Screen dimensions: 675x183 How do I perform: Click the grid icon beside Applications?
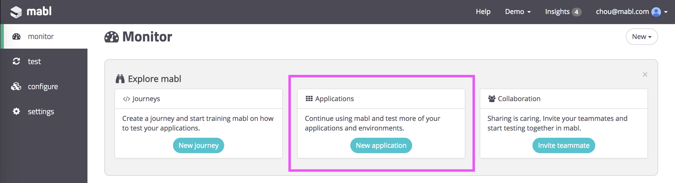[309, 99]
